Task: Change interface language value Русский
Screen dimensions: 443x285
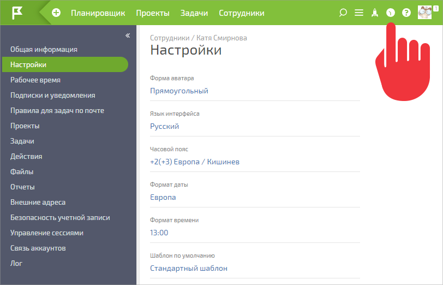Action: point(164,126)
